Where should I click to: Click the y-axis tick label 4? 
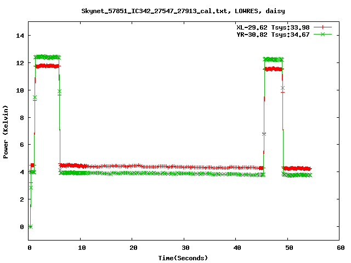[22, 172]
